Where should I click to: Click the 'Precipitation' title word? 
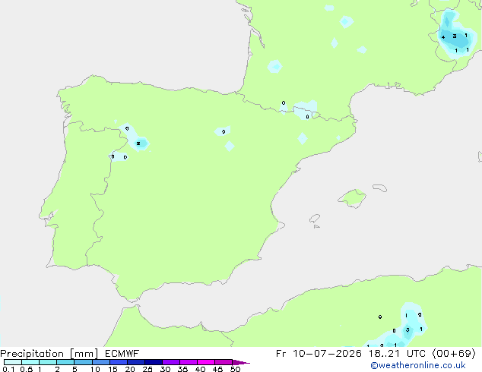32,354
